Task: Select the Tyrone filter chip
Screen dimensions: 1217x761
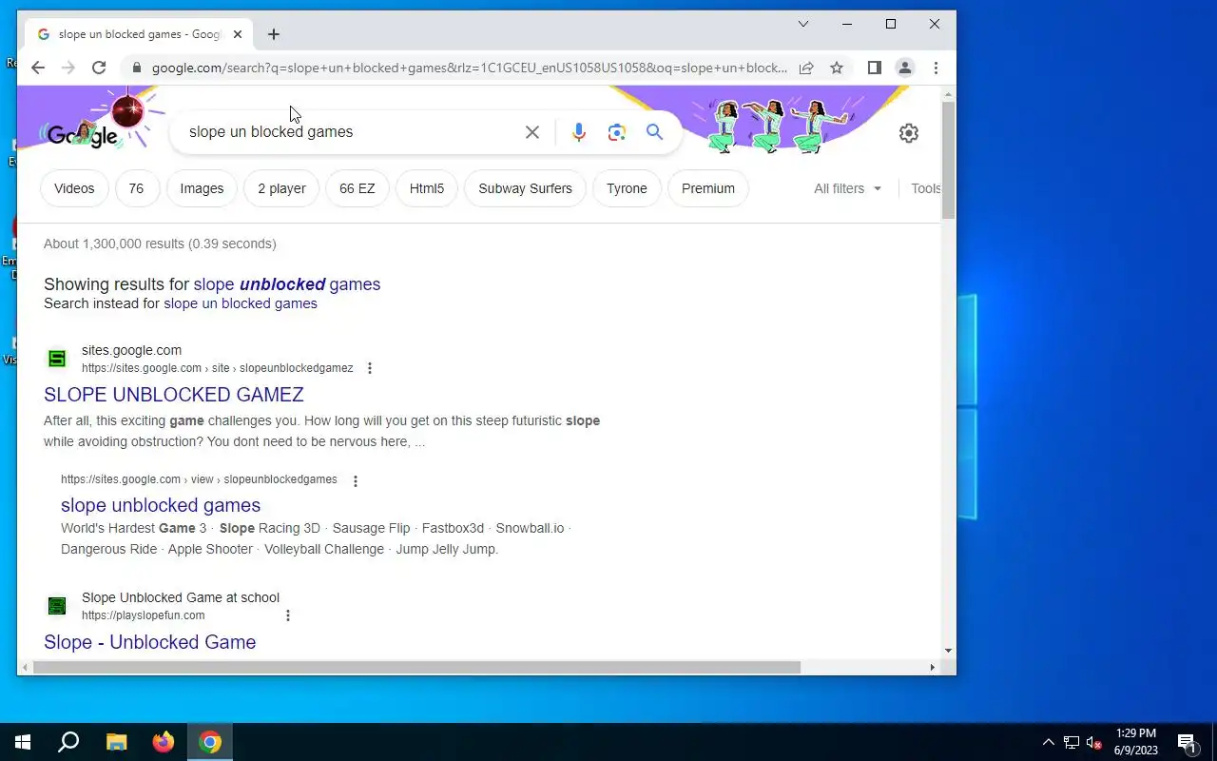Action: point(627,188)
